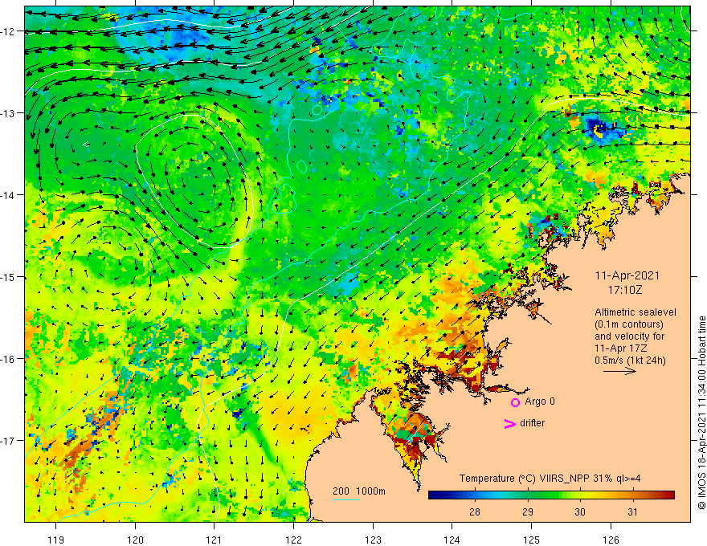The image size is (707, 546).
Task: Click the '-16' latitude axis label
Action: pyautogui.click(x=9, y=359)
